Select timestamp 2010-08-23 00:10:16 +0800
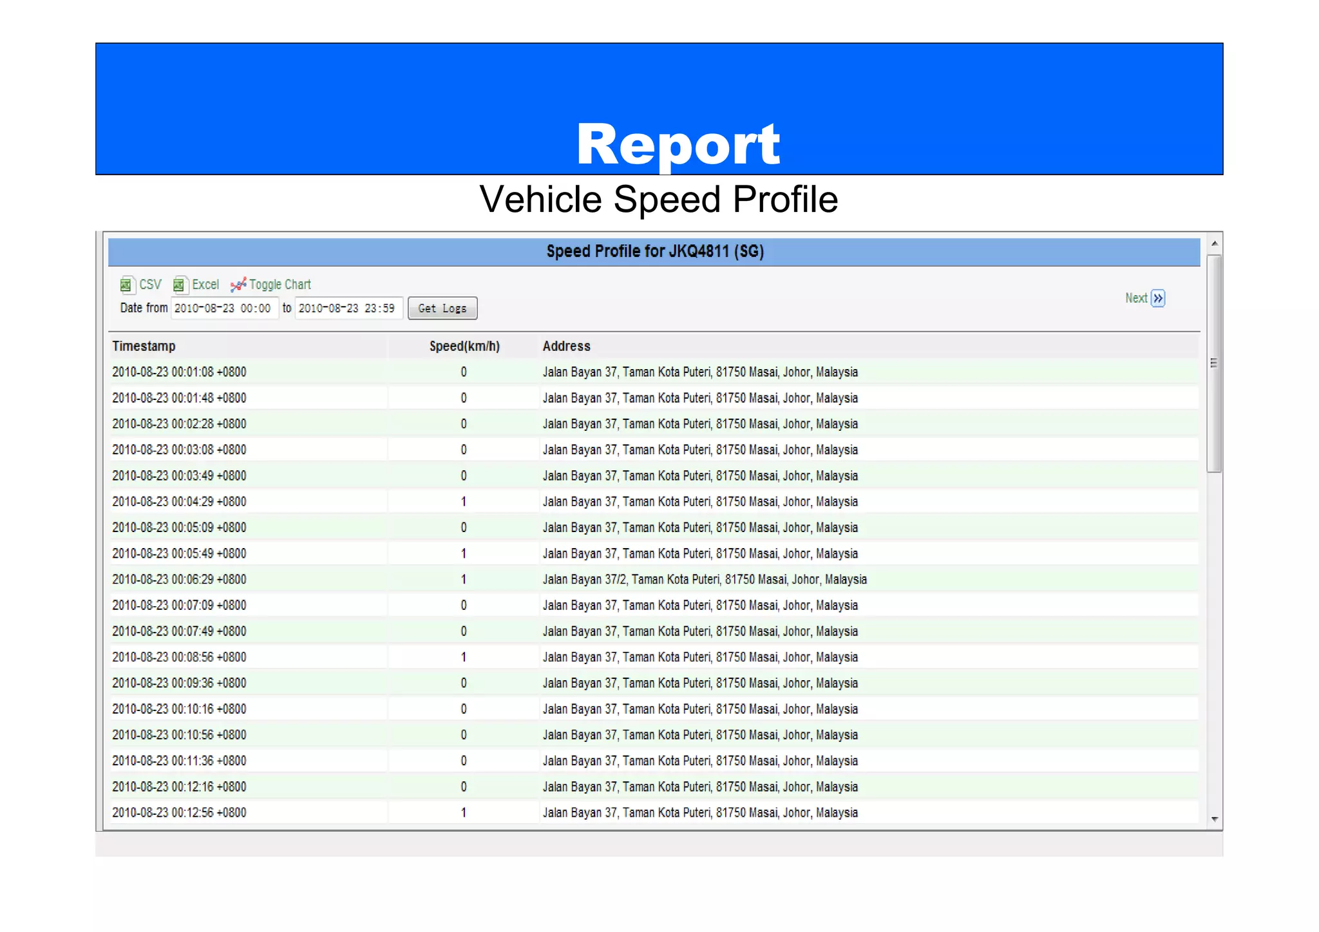Screen dimensions: 1319x932 (x=179, y=709)
